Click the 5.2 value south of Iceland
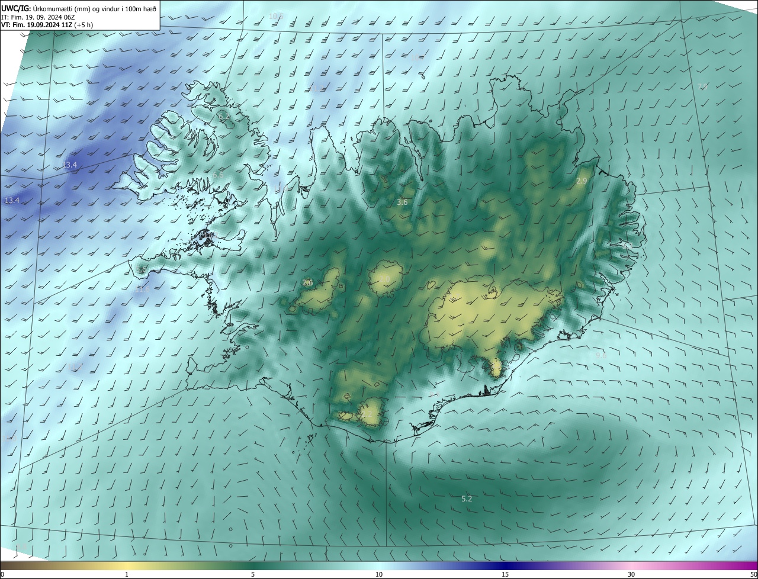The width and height of the screenshot is (758, 579). tap(467, 499)
